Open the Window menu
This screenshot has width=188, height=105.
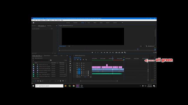[x=58, y=20]
